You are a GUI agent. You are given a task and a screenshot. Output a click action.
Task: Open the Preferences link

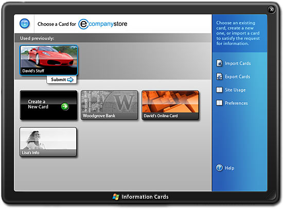236,103
